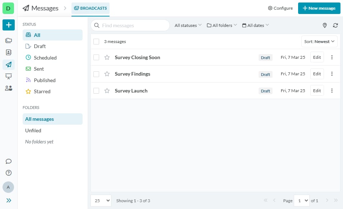Click the Draft badge on Survey Closing Soon
Screen dimensions: 343x209
pos(265,58)
